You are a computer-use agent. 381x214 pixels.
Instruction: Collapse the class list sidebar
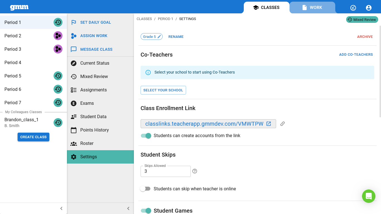61,208
